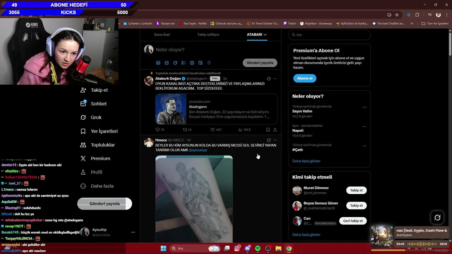Click the X search box Ara
Viewport: 452px width, 254px height.
329,35
